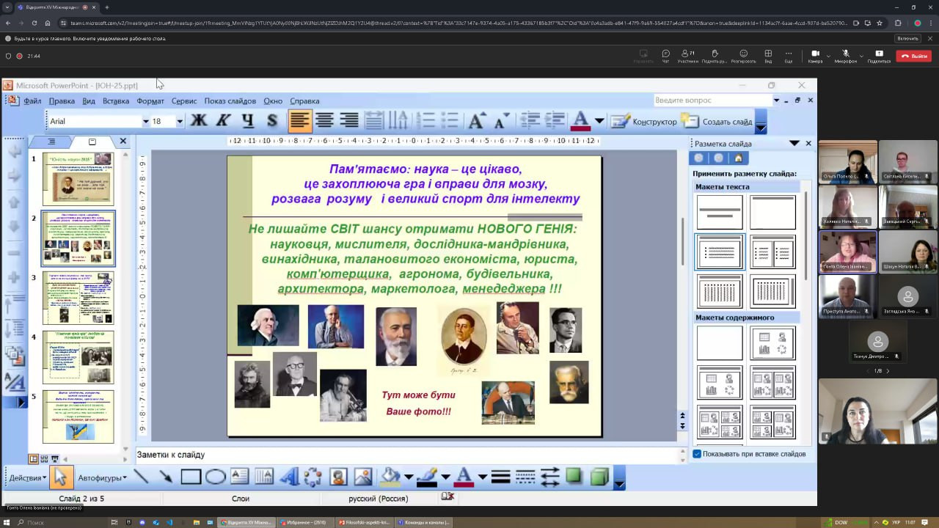Toggle the Teams microphone mute
Screen dimensions: 939x528
pyautogui.click(x=845, y=56)
